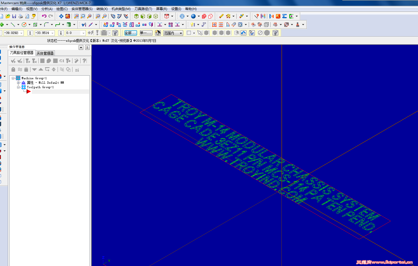418x266 pixels.
Task: Open the 绘图(C) menu
Action: pos(62,9)
